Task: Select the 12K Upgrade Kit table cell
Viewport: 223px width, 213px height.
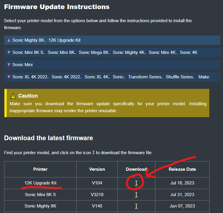Action: click(x=41, y=183)
